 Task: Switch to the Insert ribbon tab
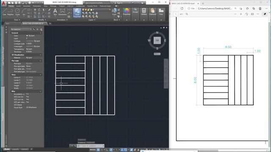pyautogui.click(x=18, y=6)
